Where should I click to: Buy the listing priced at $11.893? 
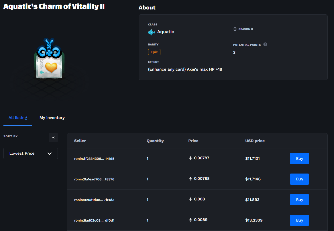299,200
